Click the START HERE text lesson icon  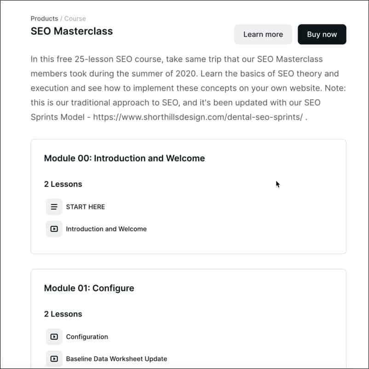(54, 207)
